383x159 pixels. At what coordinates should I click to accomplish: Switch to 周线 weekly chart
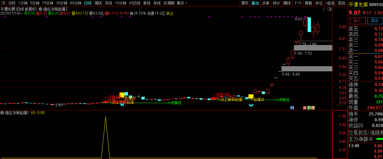98,3
